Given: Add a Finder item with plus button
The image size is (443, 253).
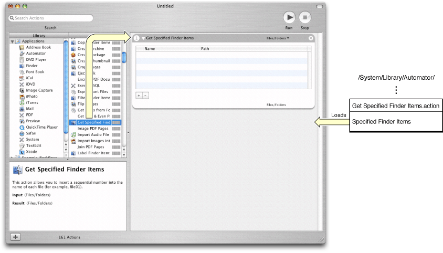Looking at the screenshot, I should pos(139,96).
